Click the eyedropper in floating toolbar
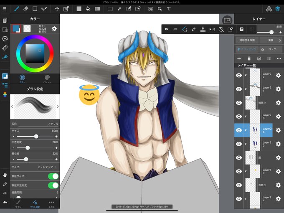Image resolution: width=284 pixels, height=213 pixels. tap(194, 29)
